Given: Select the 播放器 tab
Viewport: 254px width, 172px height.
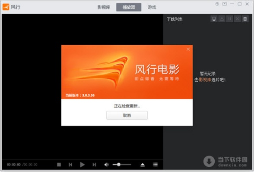Looking at the screenshot, I should (129, 7).
